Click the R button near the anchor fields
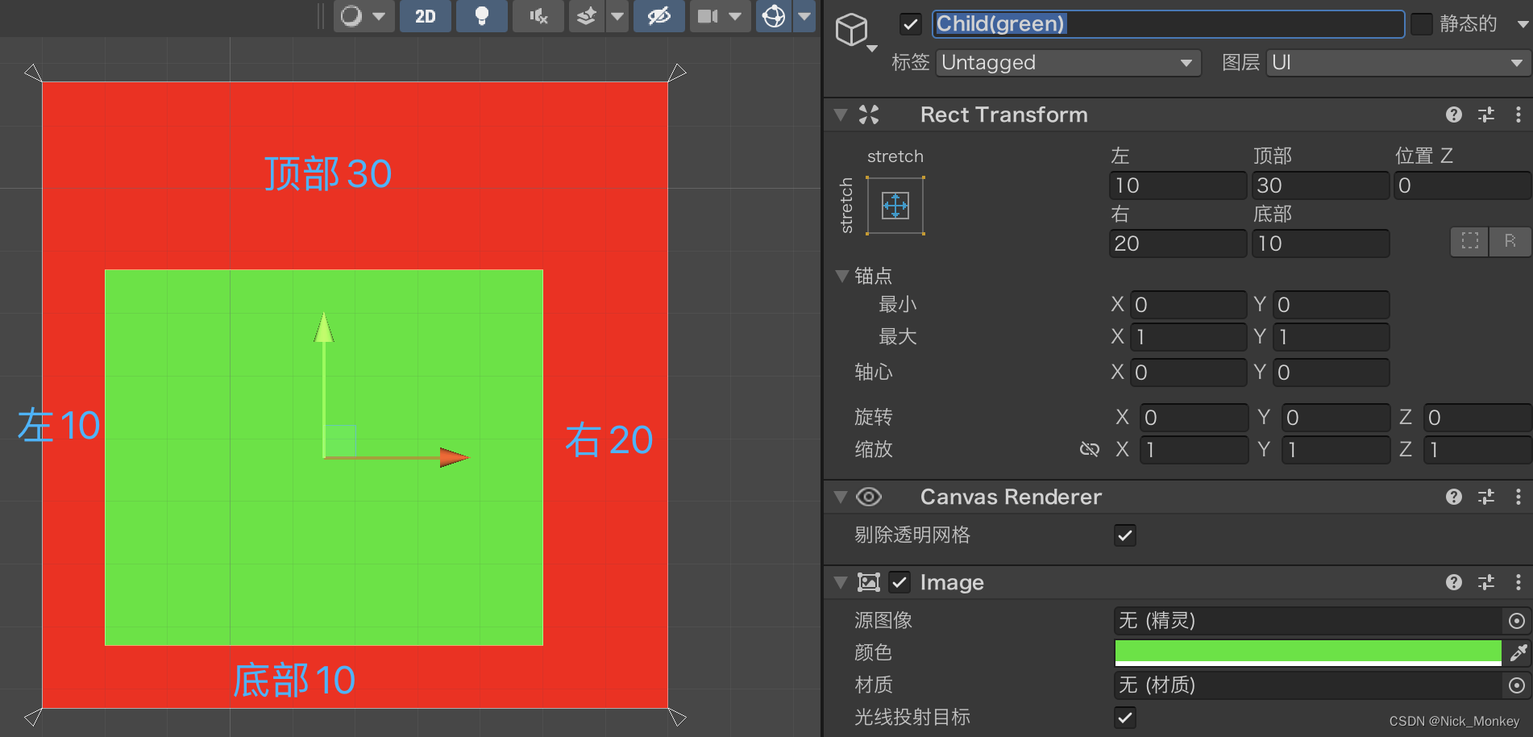 (1510, 241)
